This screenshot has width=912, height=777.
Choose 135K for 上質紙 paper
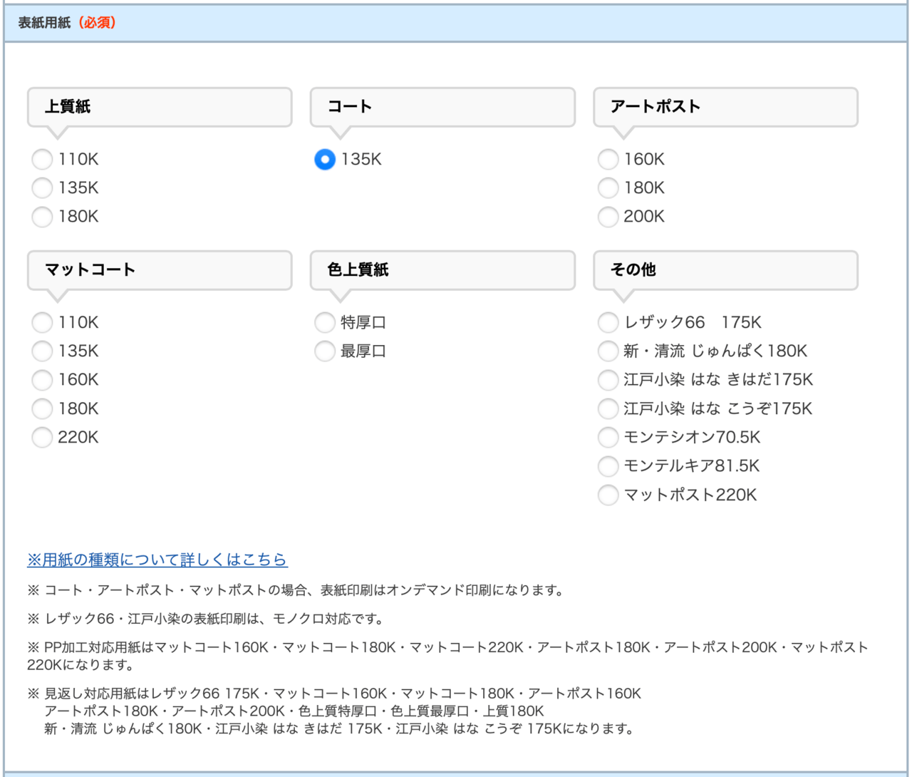click(x=42, y=188)
